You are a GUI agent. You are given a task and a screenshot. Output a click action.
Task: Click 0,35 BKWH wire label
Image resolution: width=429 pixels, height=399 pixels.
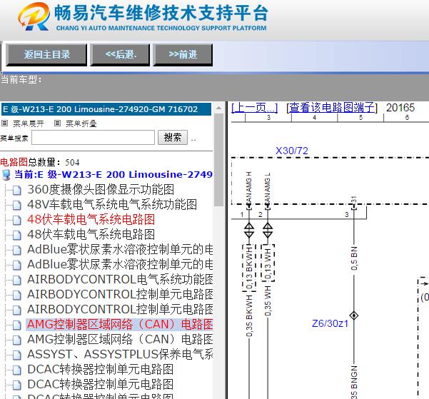(x=249, y=315)
